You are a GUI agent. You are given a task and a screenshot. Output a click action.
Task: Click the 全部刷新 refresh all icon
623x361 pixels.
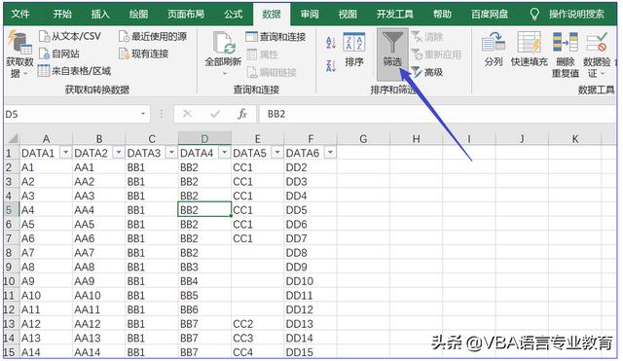223,43
